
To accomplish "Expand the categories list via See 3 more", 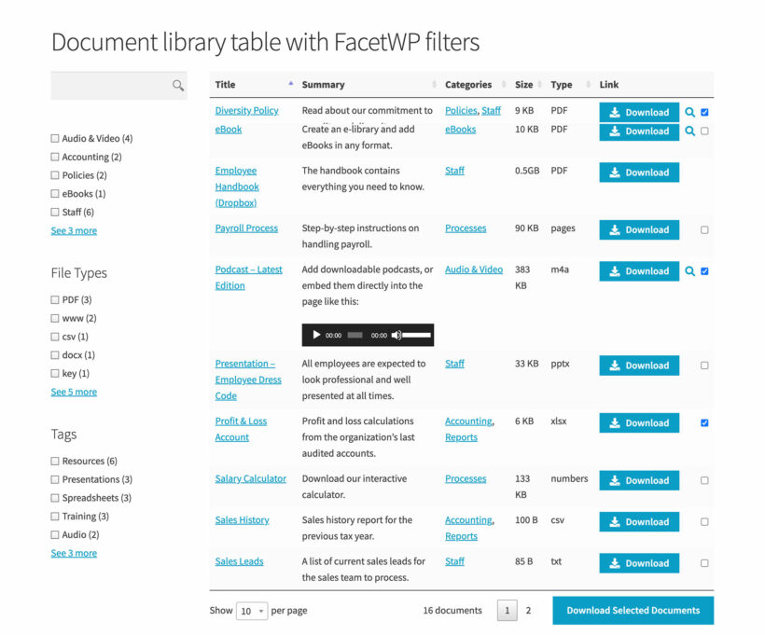I will point(73,230).
